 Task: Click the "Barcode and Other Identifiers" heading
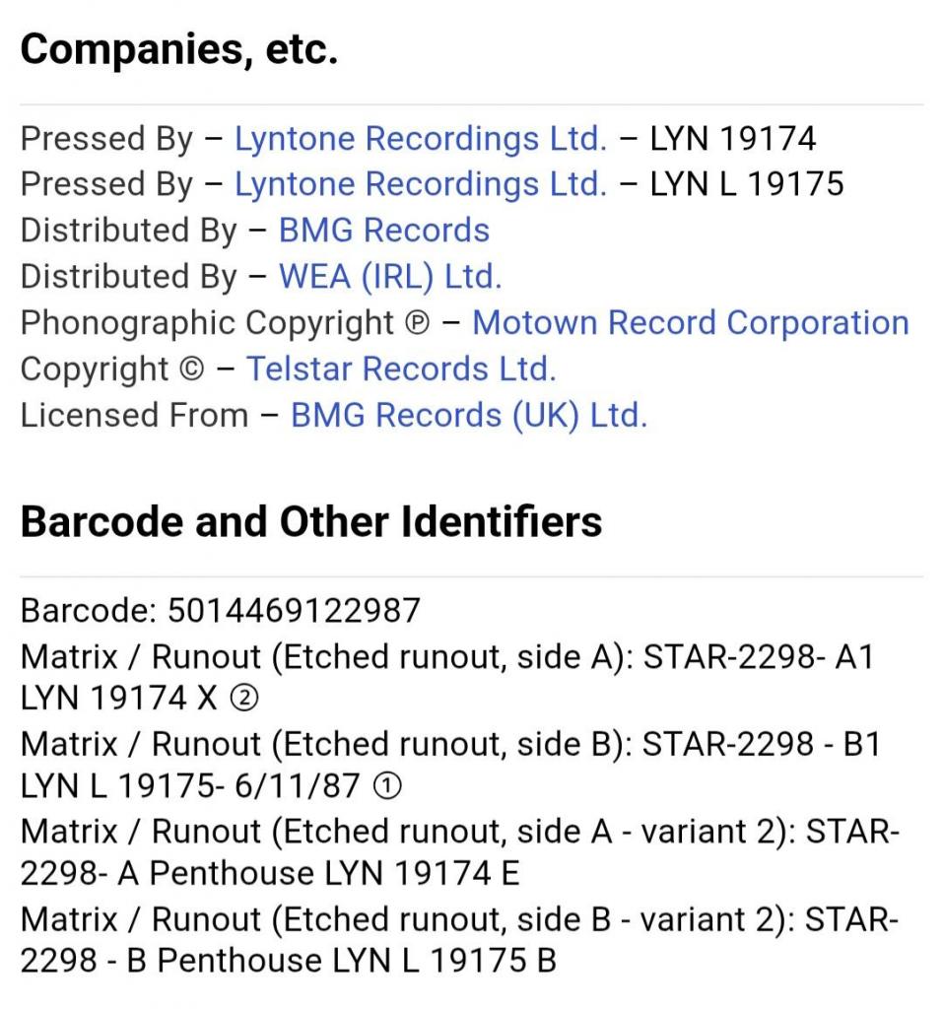tap(311, 521)
